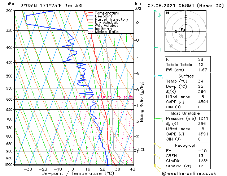Click the 1000 hPa pressure label
The width and height of the screenshot is (227, 176).
tap(9, 165)
